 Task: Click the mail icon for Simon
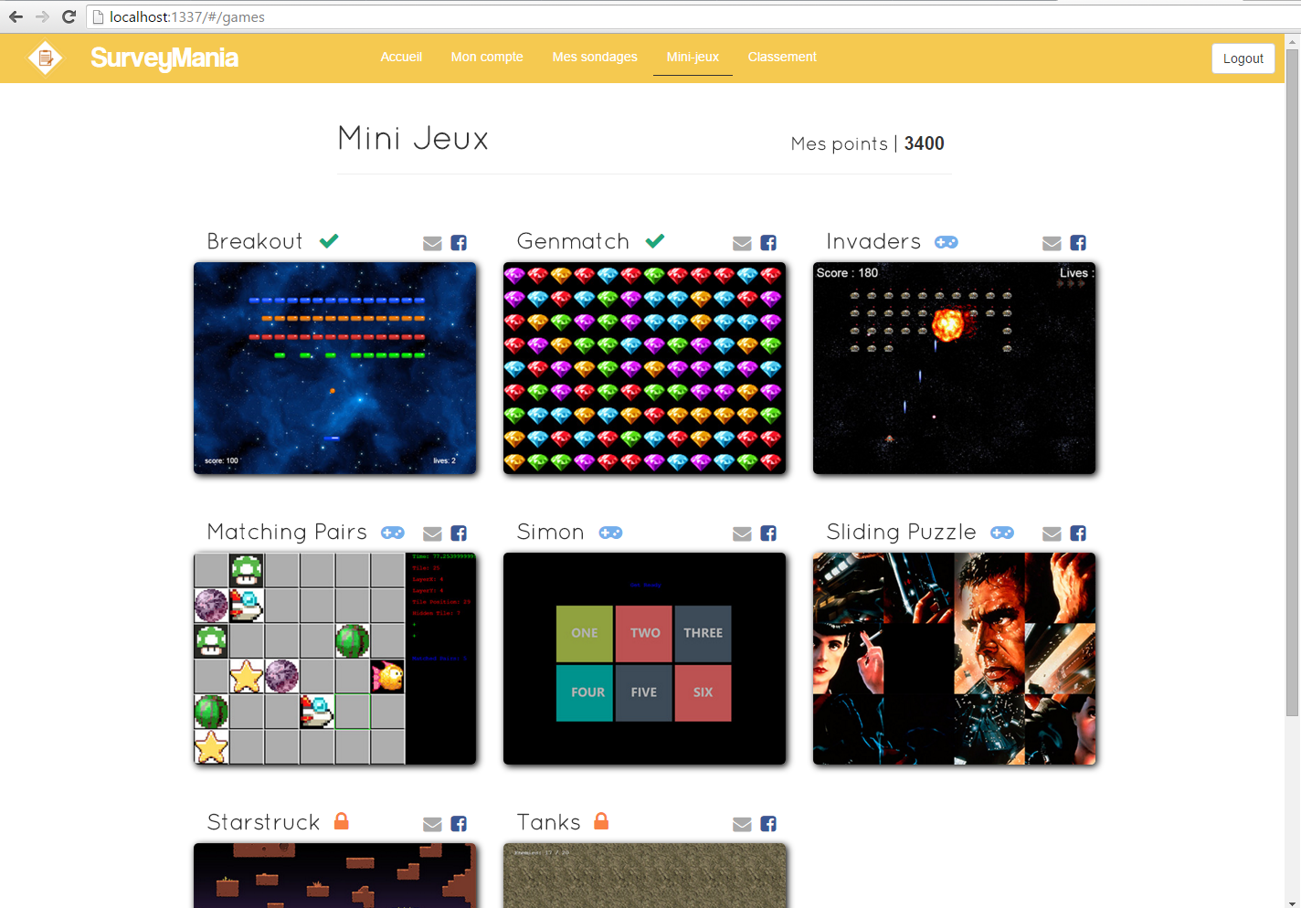[742, 533]
